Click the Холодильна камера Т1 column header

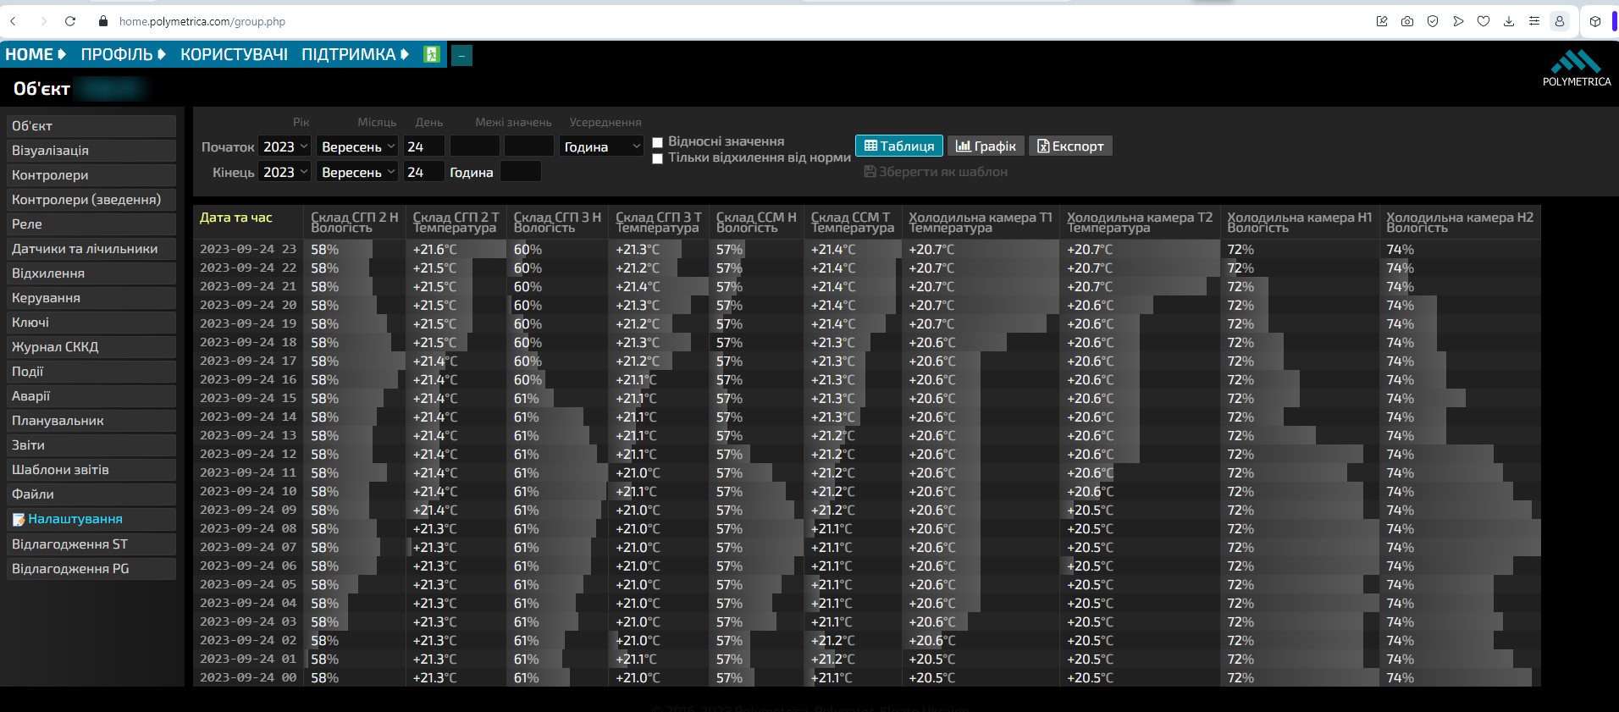point(981,223)
